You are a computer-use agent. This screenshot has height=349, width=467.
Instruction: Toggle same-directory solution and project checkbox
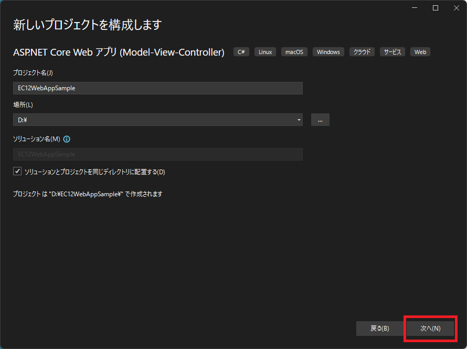[17, 171]
